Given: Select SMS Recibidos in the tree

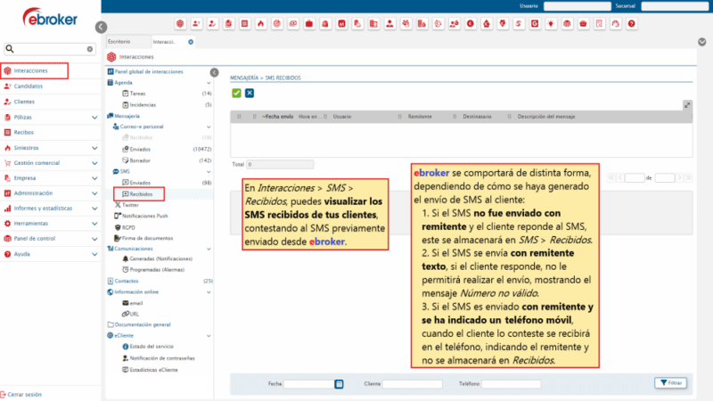Looking at the screenshot, I should click(x=141, y=192).
